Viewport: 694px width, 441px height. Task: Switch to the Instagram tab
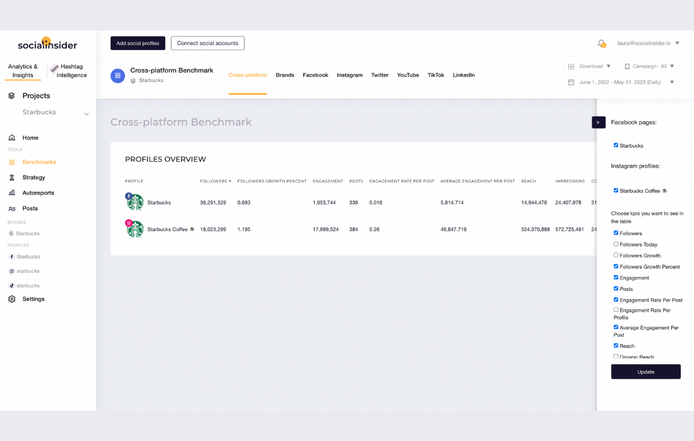click(x=350, y=75)
